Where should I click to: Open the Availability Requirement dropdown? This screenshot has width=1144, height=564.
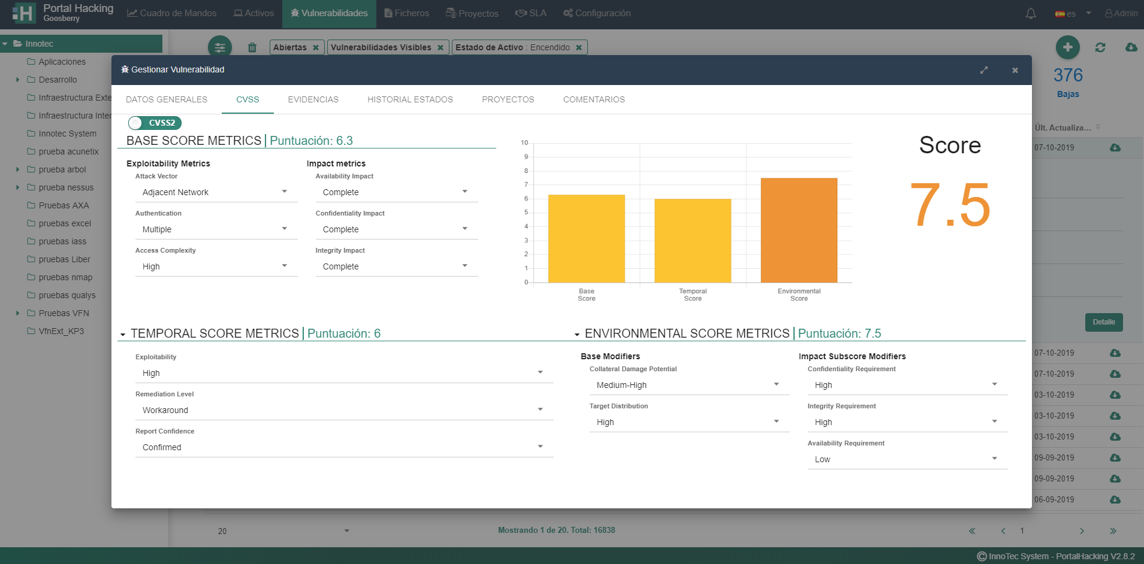tap(907, 459)
